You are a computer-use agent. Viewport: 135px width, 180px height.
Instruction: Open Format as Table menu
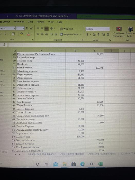point(130,32)
